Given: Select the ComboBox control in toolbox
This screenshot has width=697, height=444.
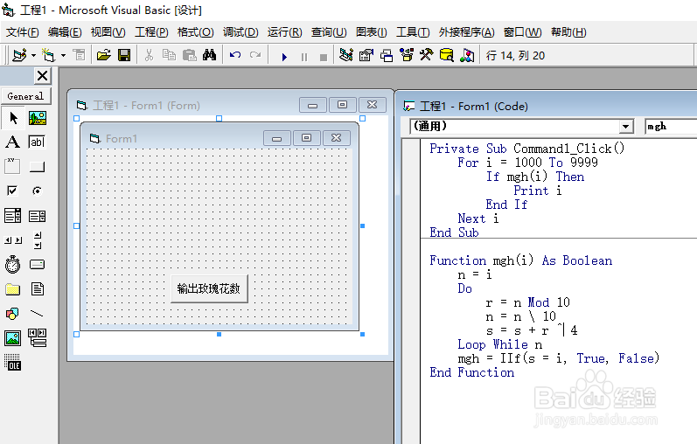Looking at the screenshot, I should pyautogui.click(x=12, y=216).
